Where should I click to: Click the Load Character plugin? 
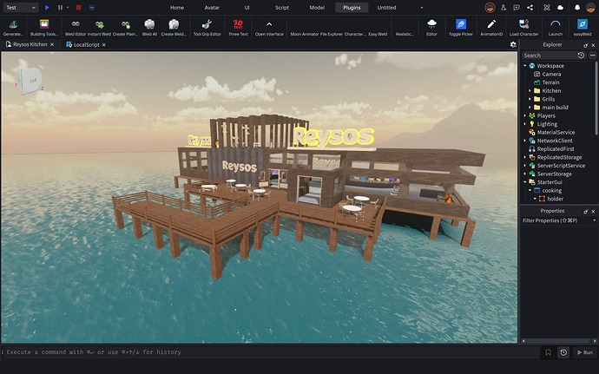pyautogui.click(x=523, y=28)
